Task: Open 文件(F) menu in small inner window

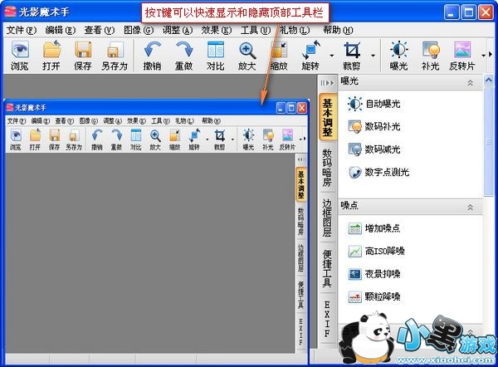Action: pos(17,120)
